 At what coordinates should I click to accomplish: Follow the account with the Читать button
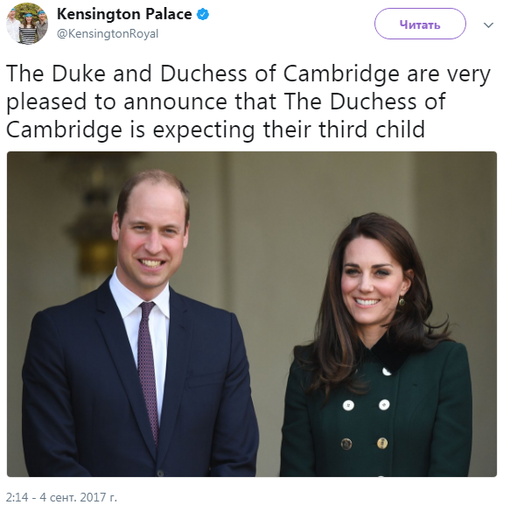point(420,25)
